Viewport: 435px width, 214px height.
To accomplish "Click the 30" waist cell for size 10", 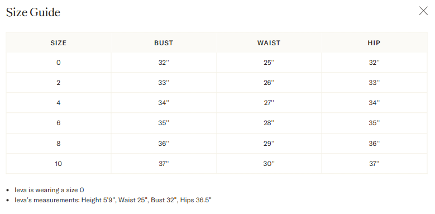I will [269, 164].
